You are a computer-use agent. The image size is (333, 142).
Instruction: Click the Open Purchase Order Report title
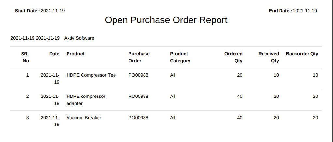tap(166, 20)
